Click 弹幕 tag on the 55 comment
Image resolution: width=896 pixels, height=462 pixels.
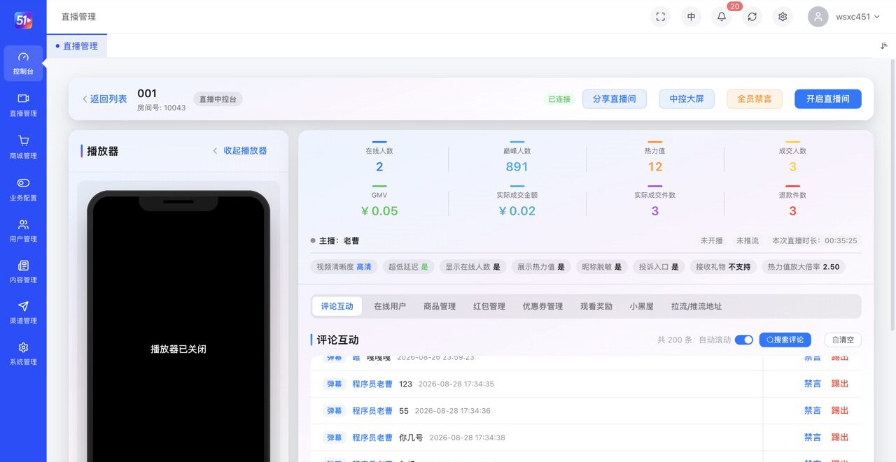pos(335,410)
